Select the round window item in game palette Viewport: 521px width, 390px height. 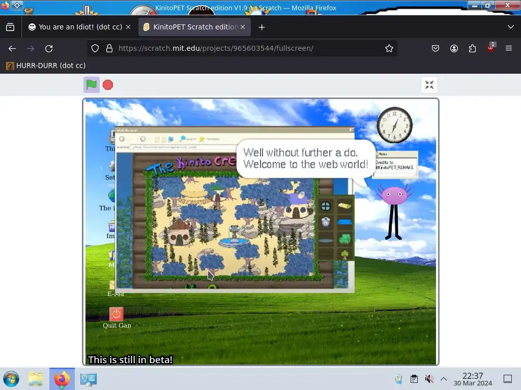click(326, 206)
